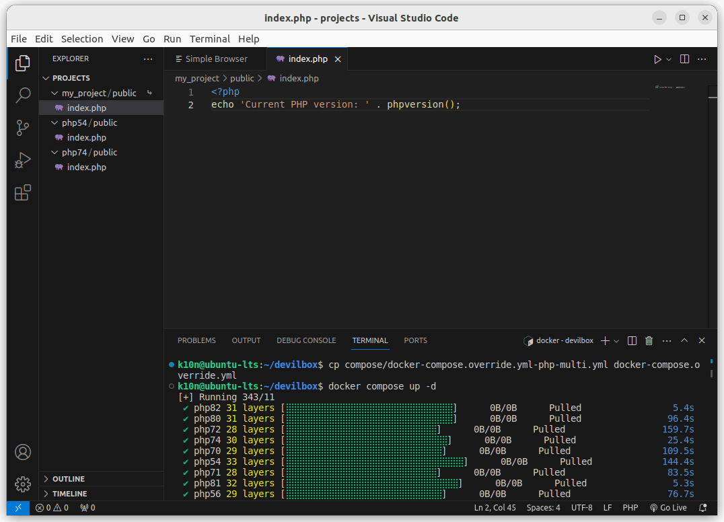Open the Search view in activity bar
Viewport: 724px width, 522px height.
coord(23,95)
